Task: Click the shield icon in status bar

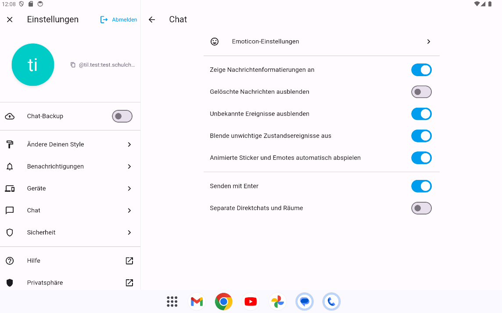Action: click(x=22, y=4)
